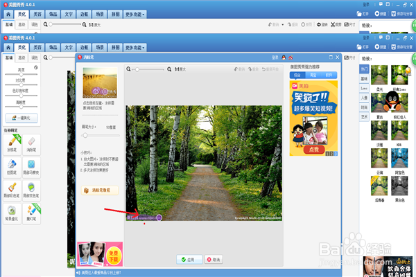This screenshot has height=277, width=416.
Task: Open the 撤销 undo dropdown arrow in back window
Action: point(283,25)
